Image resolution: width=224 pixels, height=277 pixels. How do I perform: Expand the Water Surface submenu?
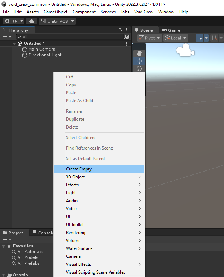click(x=99, y=248)
